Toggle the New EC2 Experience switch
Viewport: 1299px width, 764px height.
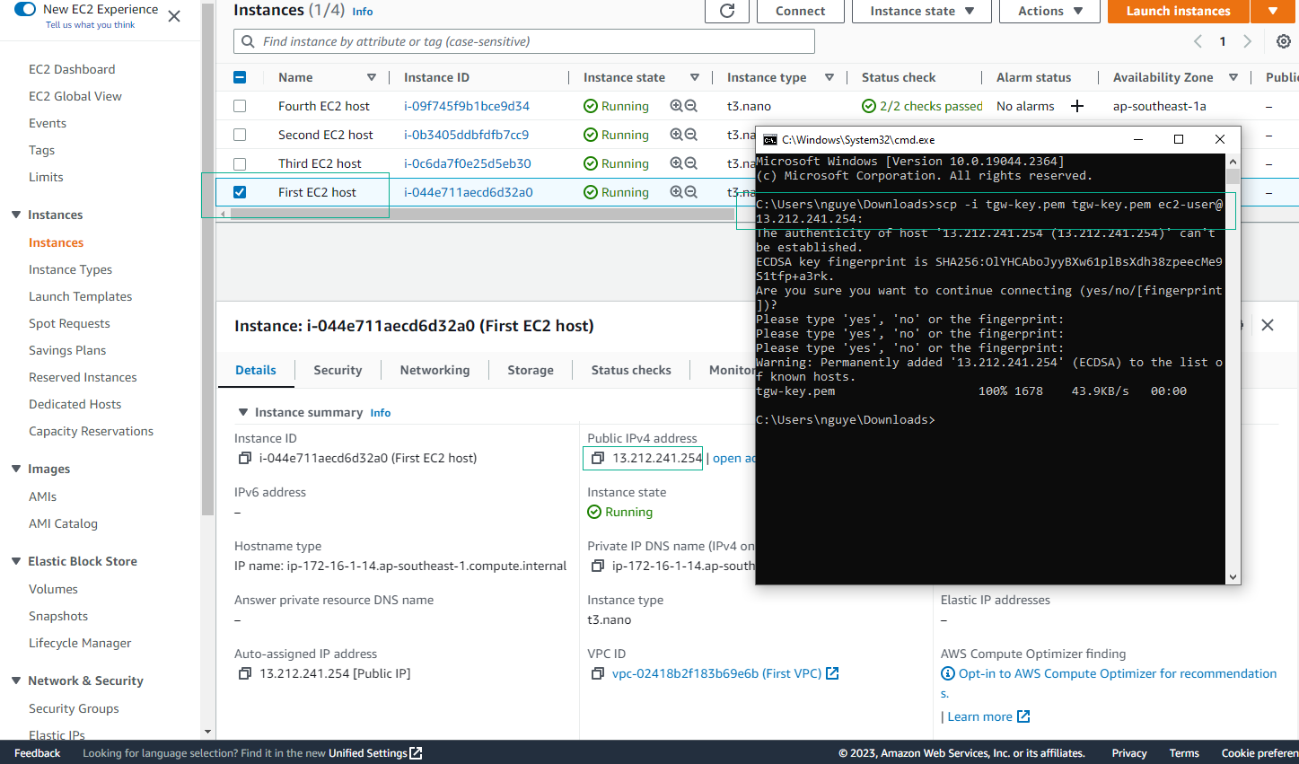pos(25,9)
